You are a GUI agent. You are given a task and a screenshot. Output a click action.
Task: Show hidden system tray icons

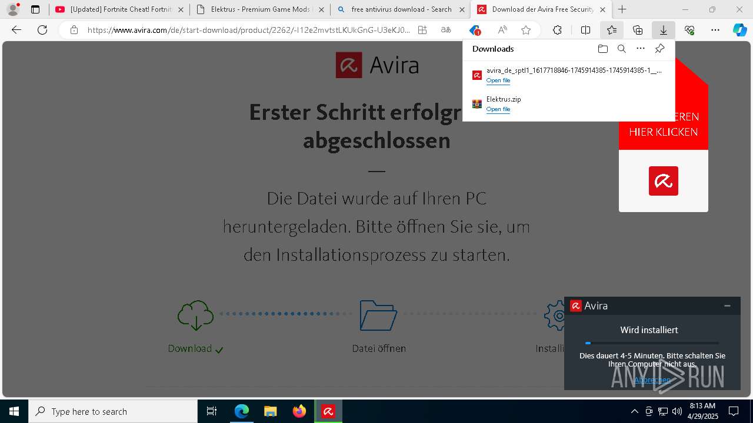click(634, 411)
